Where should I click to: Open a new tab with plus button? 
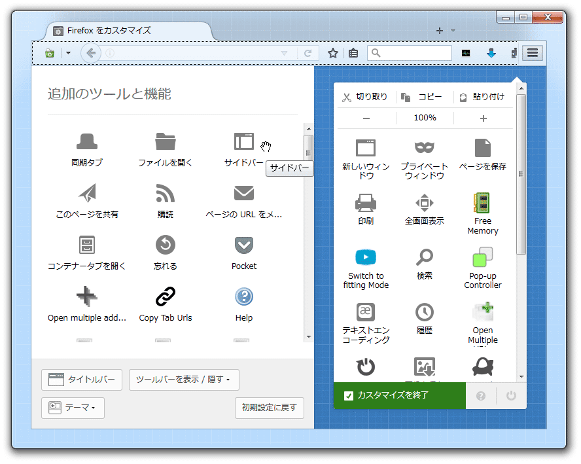[x=440, y=31]
